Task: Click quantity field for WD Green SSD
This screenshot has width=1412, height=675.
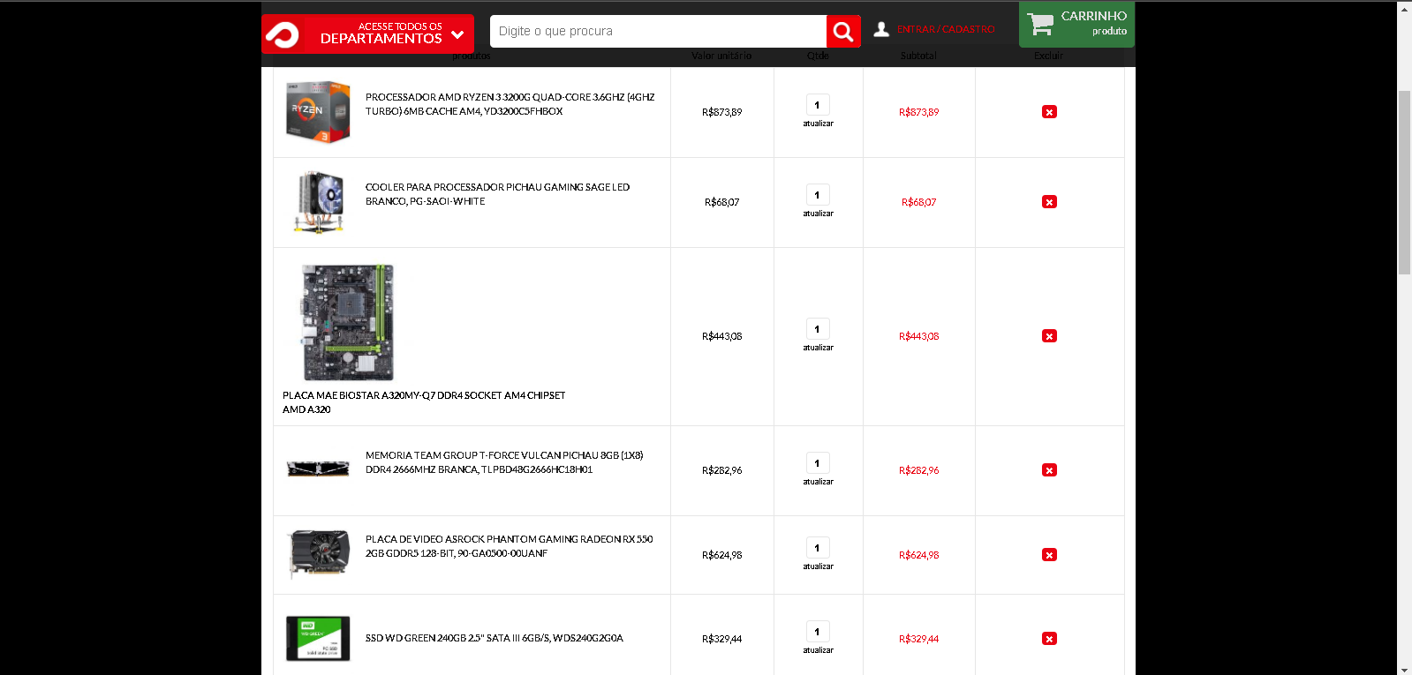Action: coord(818,632)
